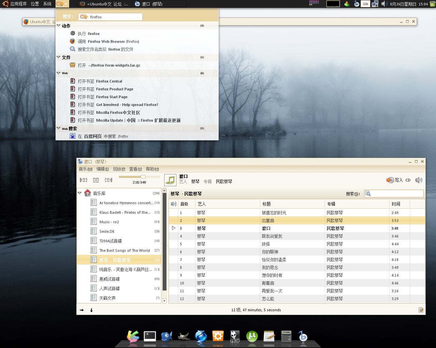Click the Banshee tray icon in top panel
Image resolution: width=436 pixels, height=348 pixels.
point(356,4)
